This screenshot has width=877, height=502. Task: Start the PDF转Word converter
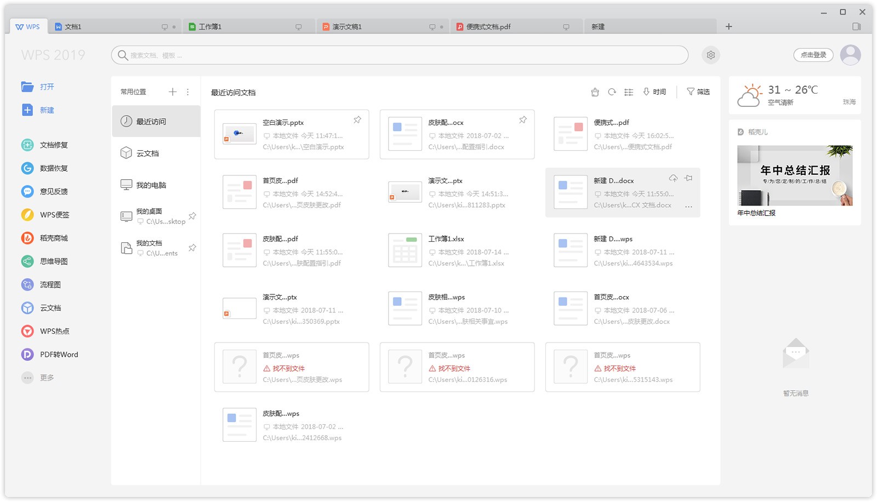[x=55, y=354]
